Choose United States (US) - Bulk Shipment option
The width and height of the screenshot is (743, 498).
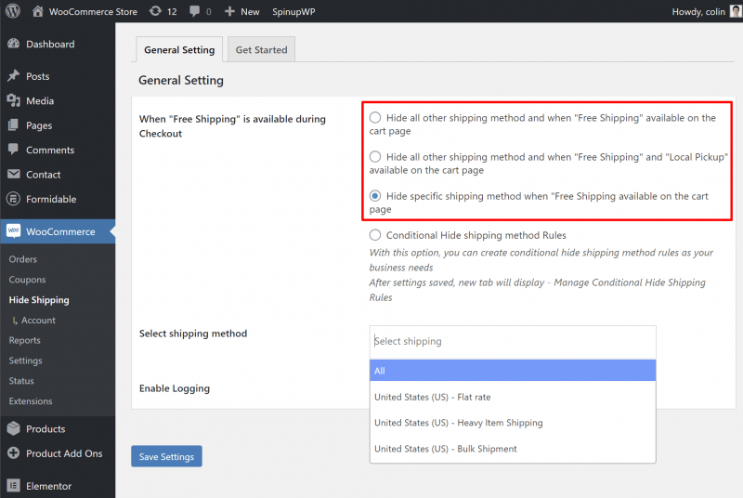[x=513, y=449]
